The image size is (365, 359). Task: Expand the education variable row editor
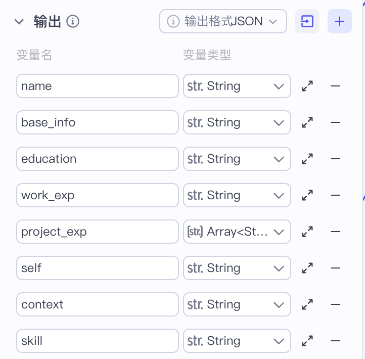coord(307,159)
